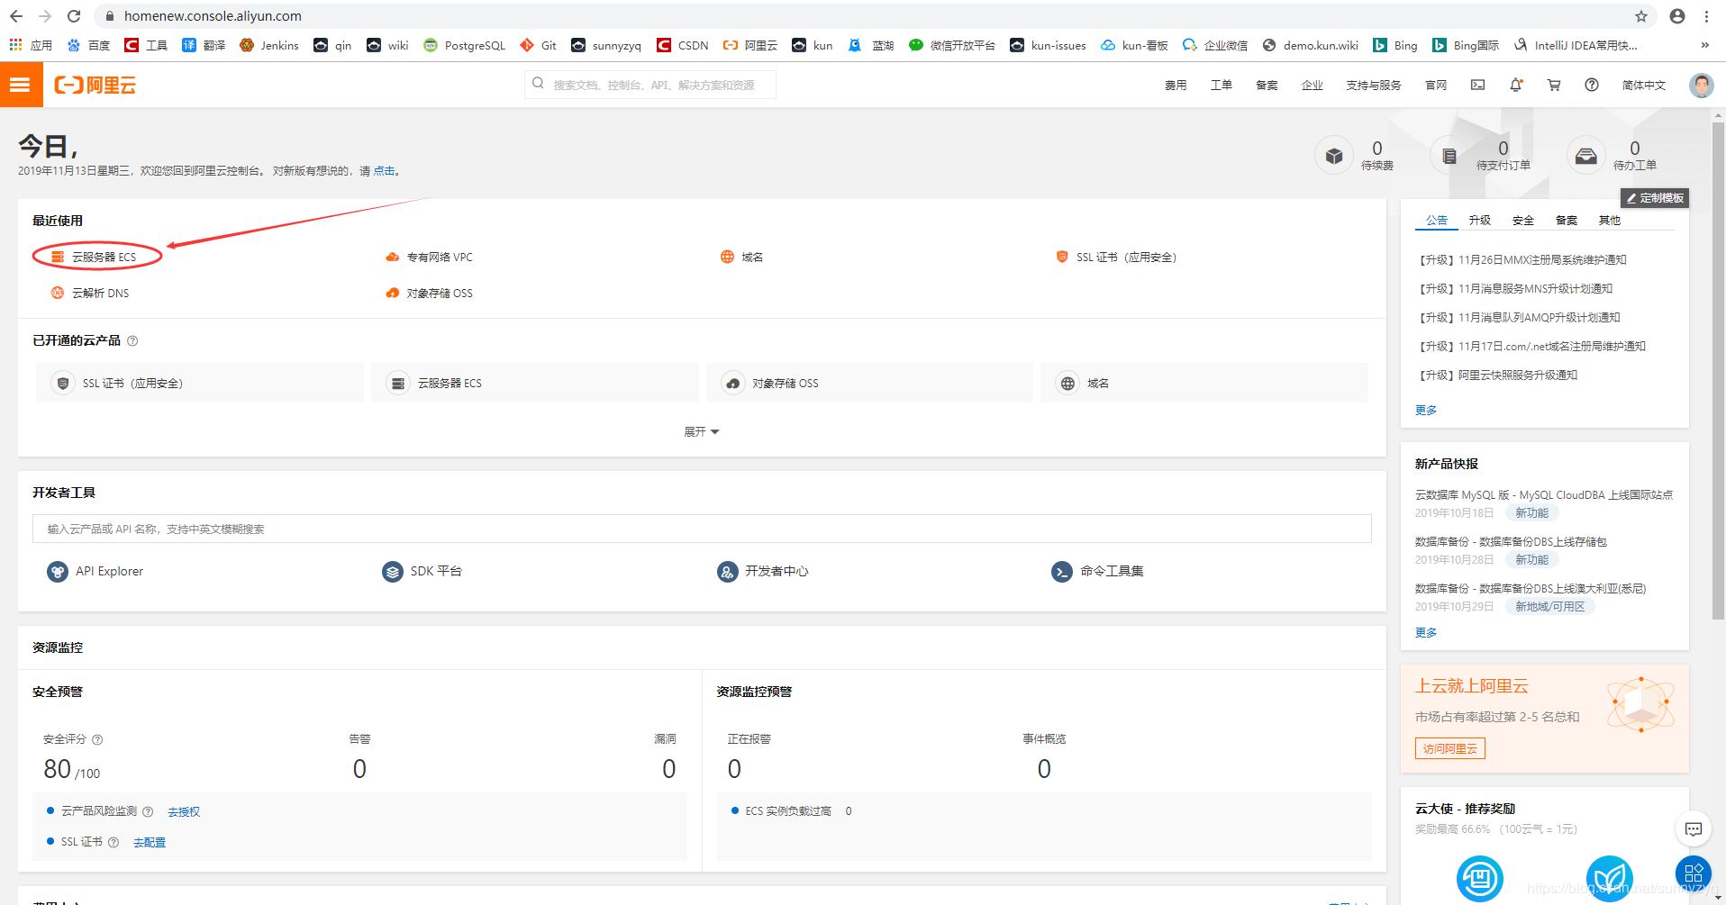The height and width of the screenshot is (905, 1726).
Task: Switch to the 升级 announcements tab
Action: [1479, 221]
